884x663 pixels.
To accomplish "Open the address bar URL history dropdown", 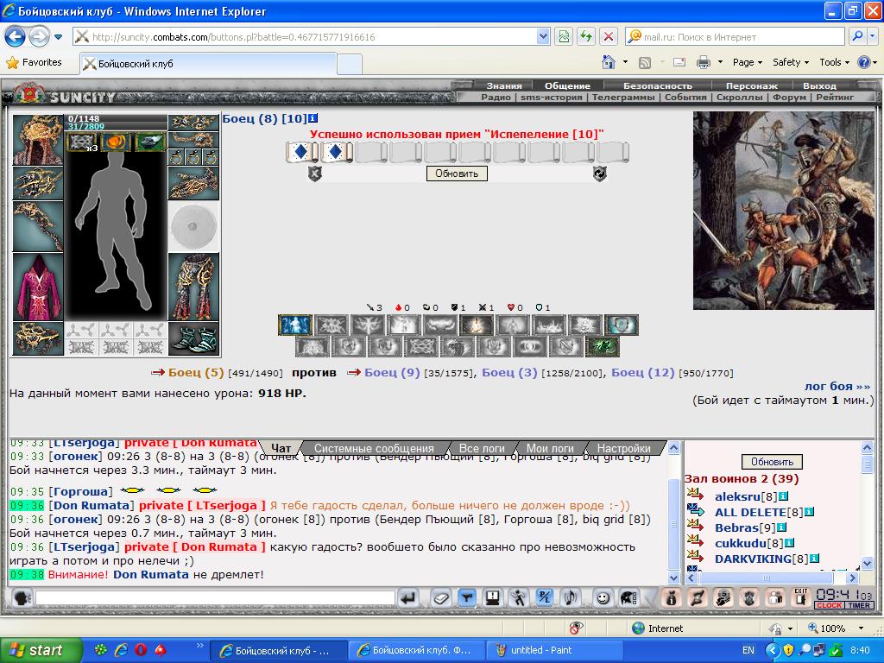I will 543,36.
